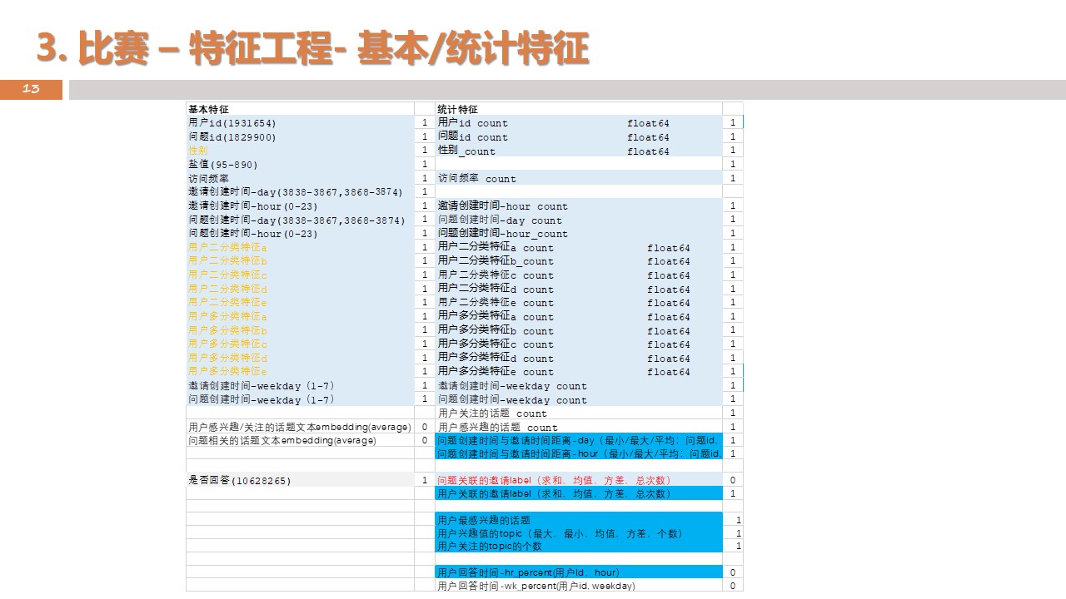Click the '问题id(1829900)' cell
This screenshot has height=599, width=1066.
pos(300,136)
